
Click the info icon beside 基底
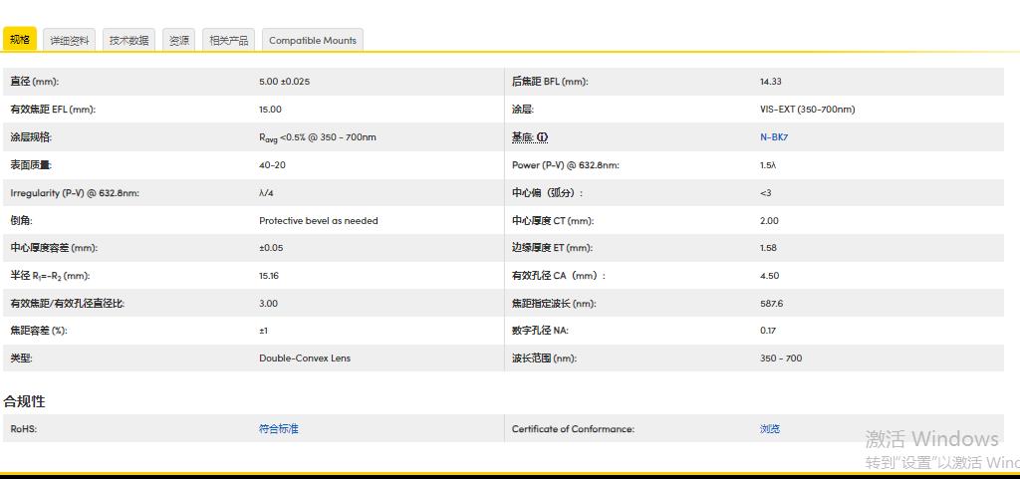tap(543, 137)
